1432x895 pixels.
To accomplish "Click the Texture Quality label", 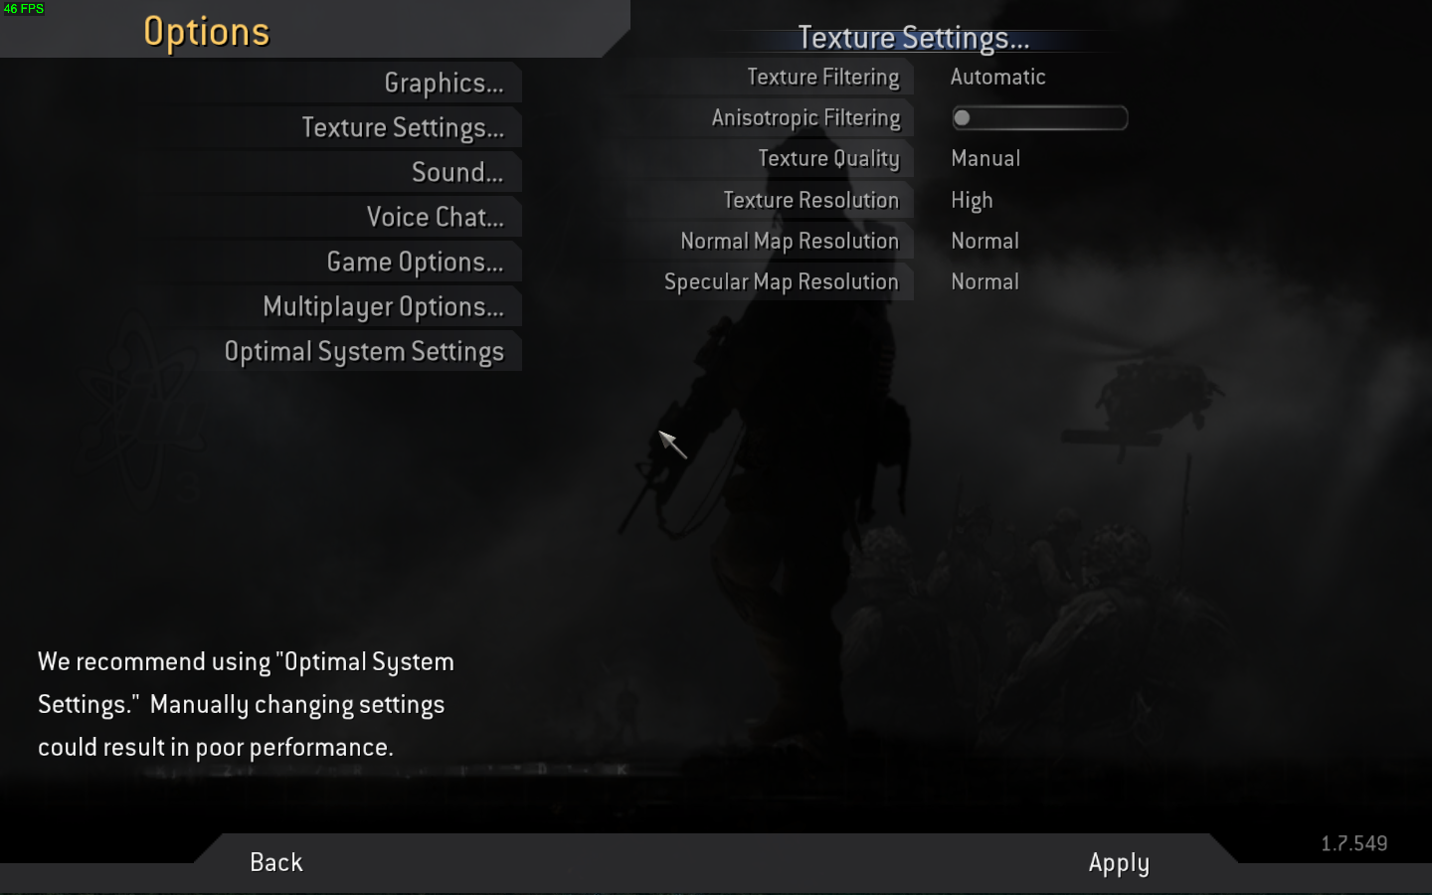I will (828, 159).
